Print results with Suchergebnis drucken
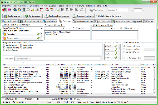This screenshot has width=158, height=105. coord(57,16)
